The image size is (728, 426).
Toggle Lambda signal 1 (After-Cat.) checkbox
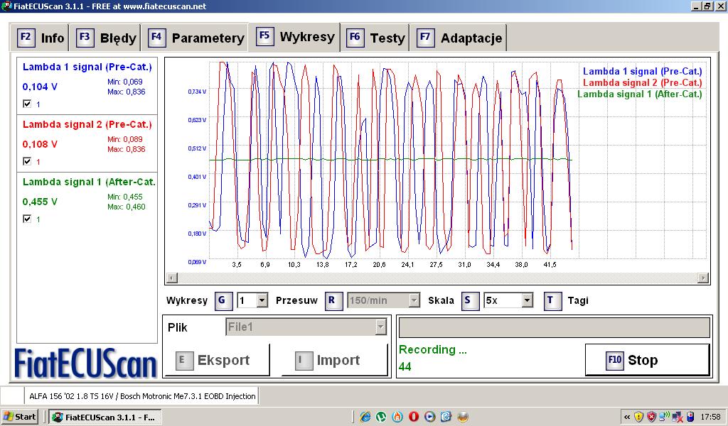27,219
